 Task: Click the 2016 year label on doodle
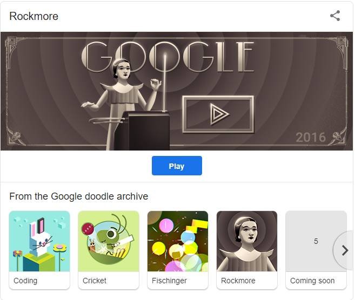(311, 137)
